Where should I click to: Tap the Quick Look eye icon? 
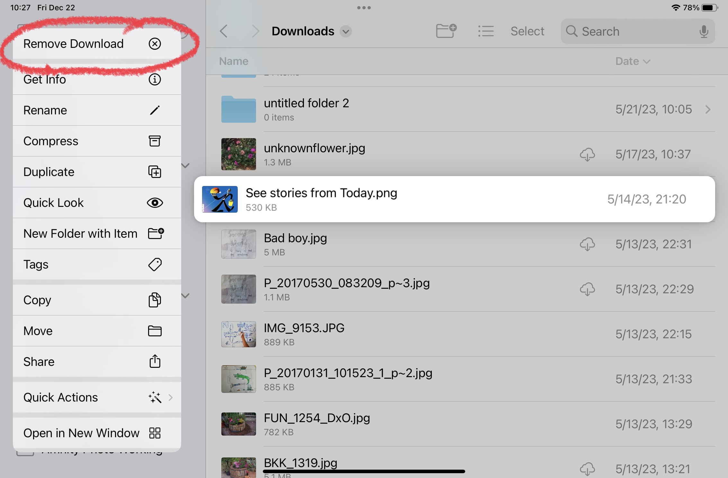pos(155,203)
